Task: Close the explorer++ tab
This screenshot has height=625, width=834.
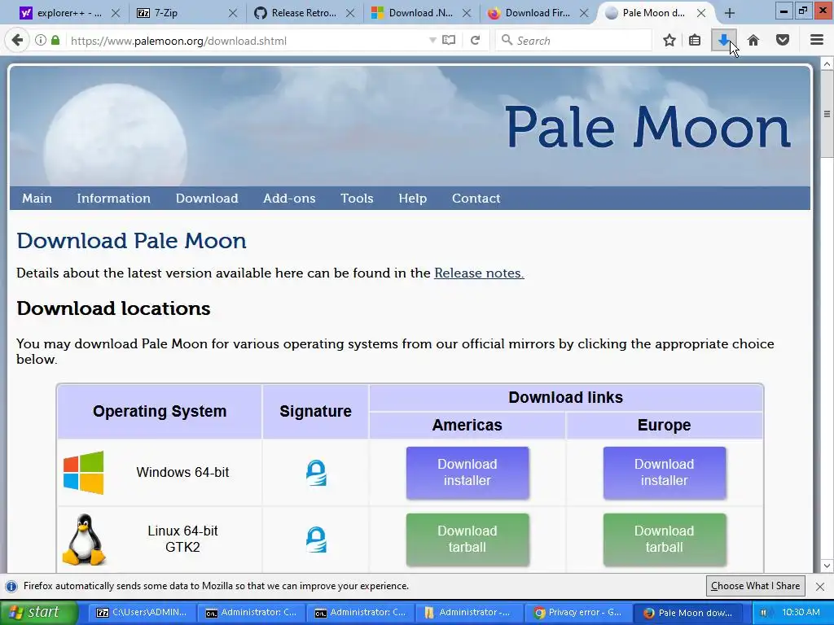Action: click(x=116, y=13)
